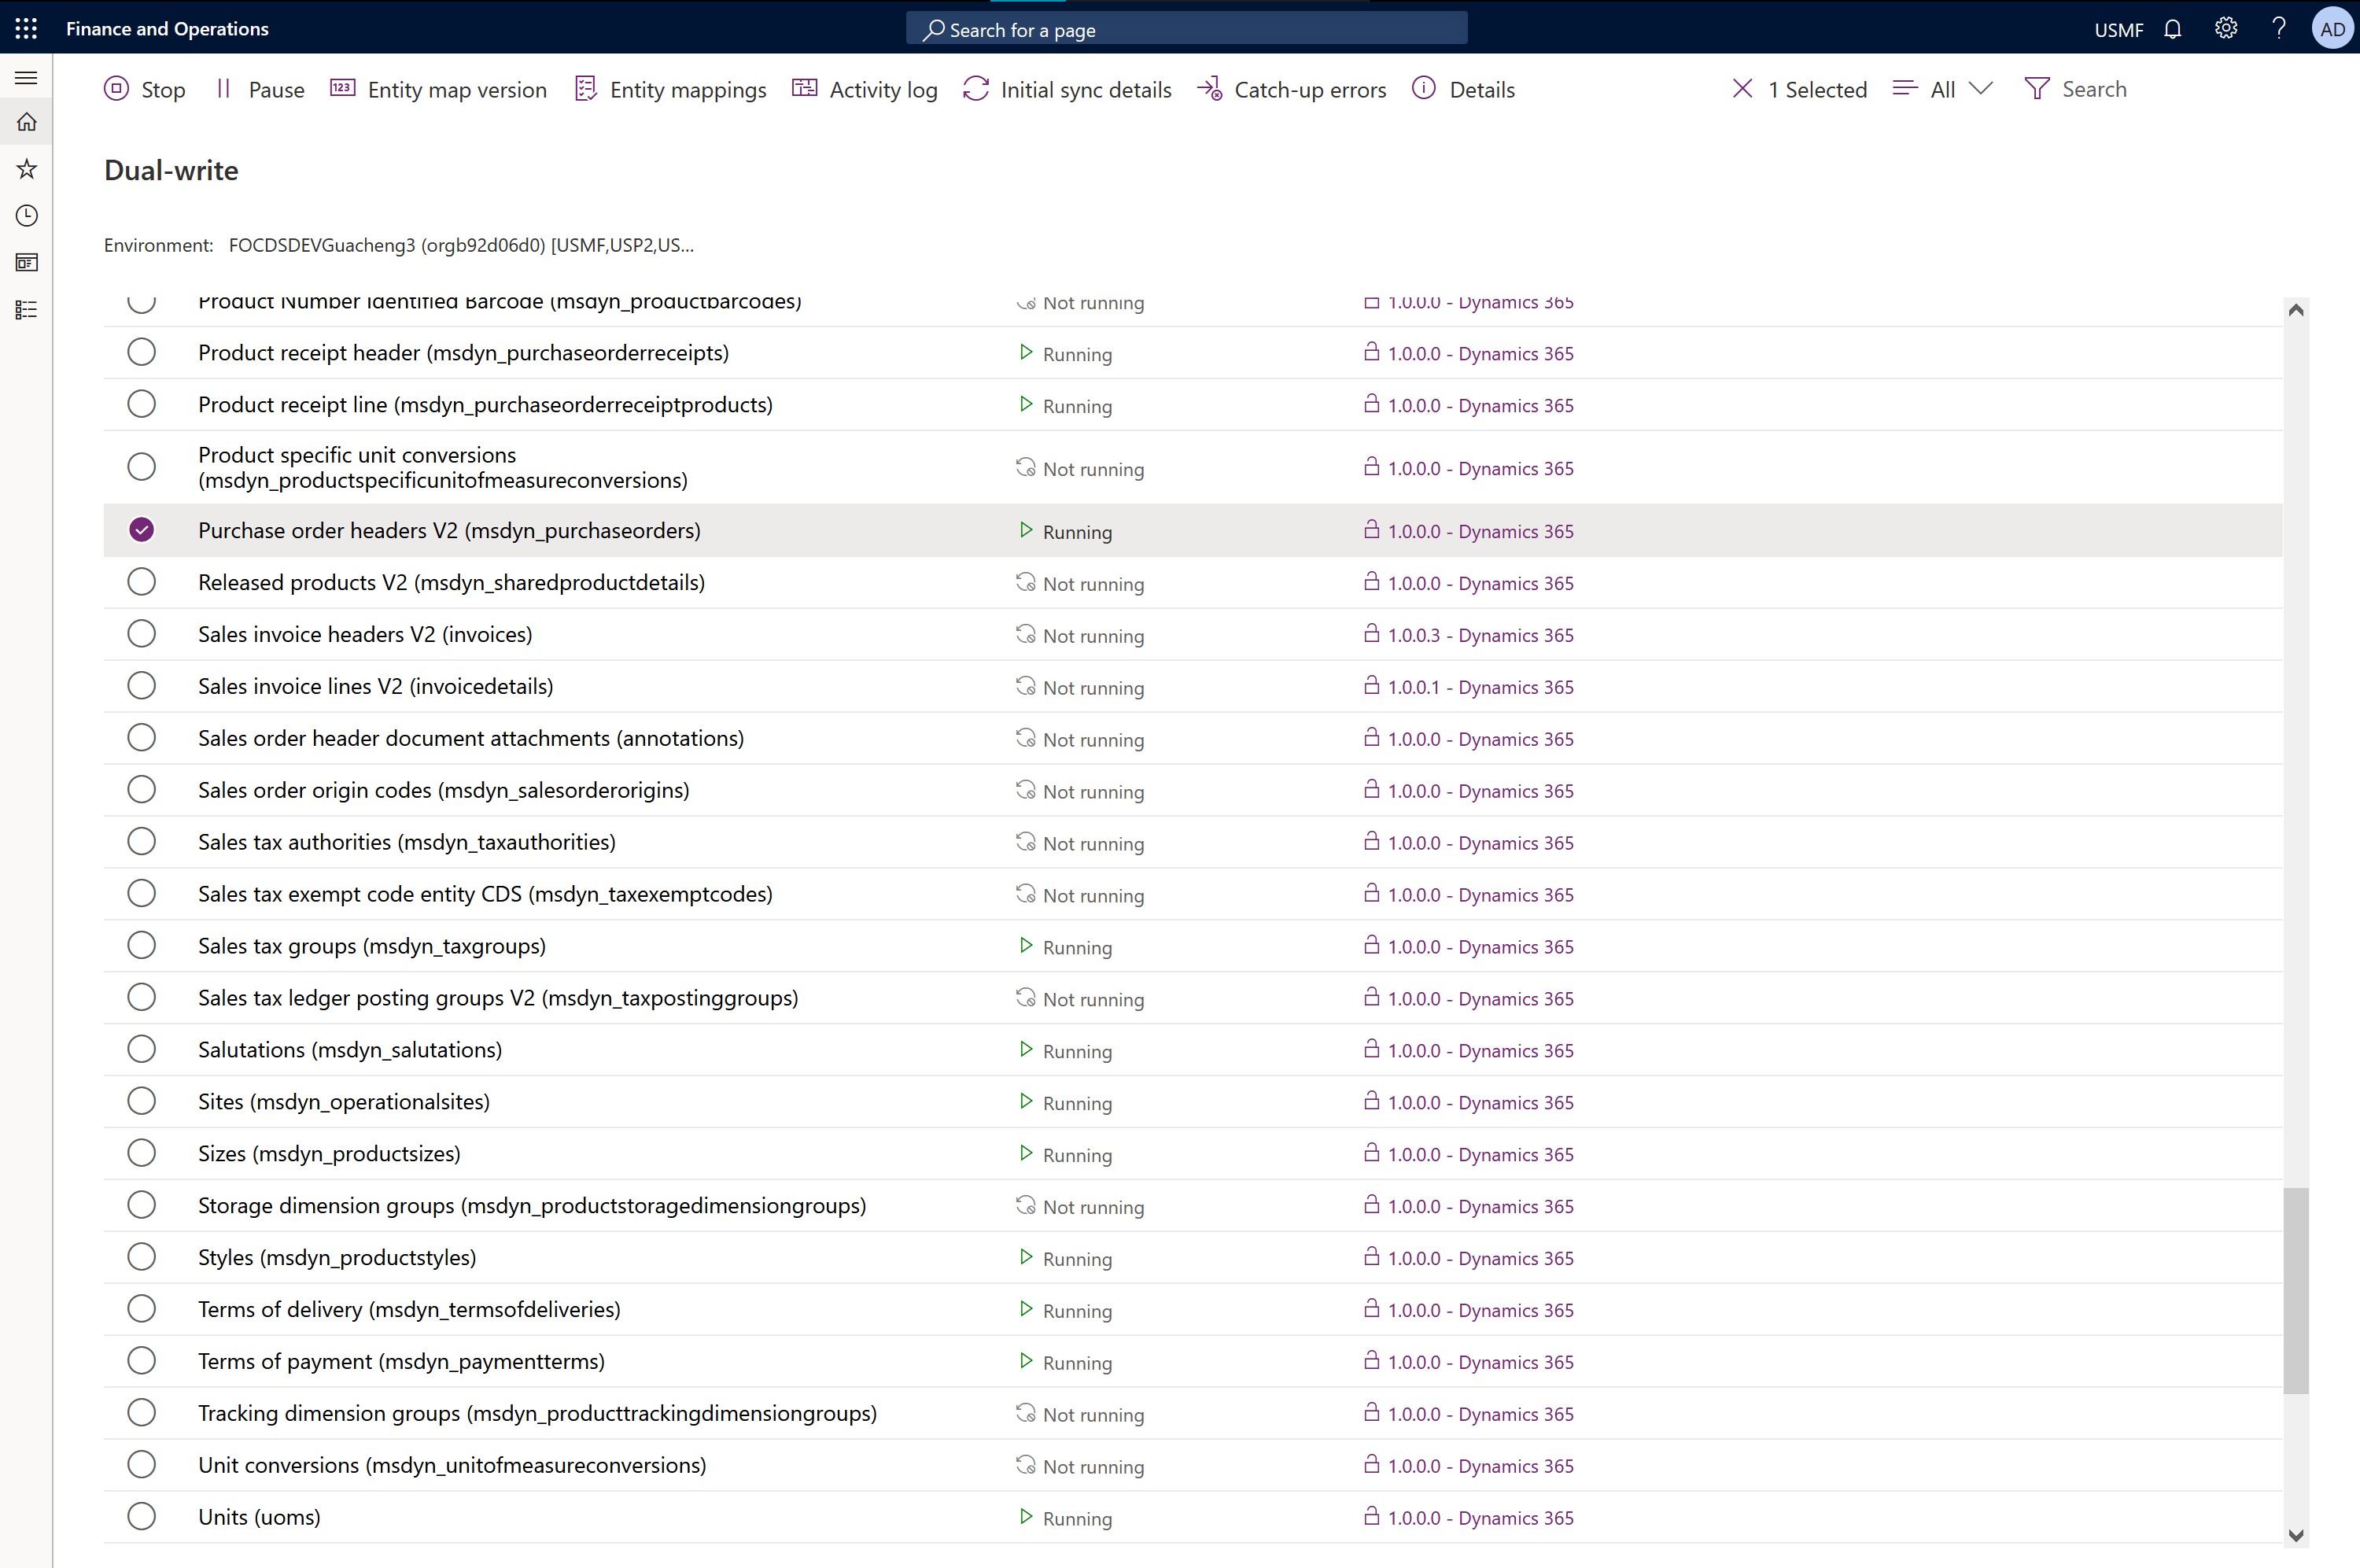Click the Pause icon for dual-write
The width and height of the screenshot is (2360, 1568).
click(x=222, y=87)
